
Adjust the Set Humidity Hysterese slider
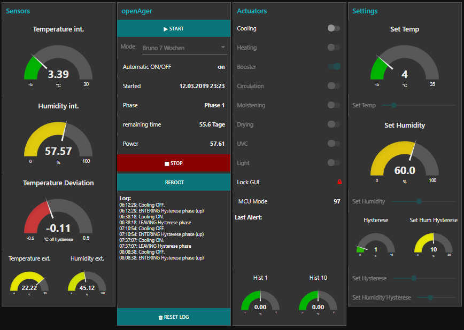click(437, 297)
